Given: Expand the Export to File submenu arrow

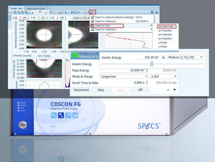Looking at the screenshot, I should click(x=151, y=25).
